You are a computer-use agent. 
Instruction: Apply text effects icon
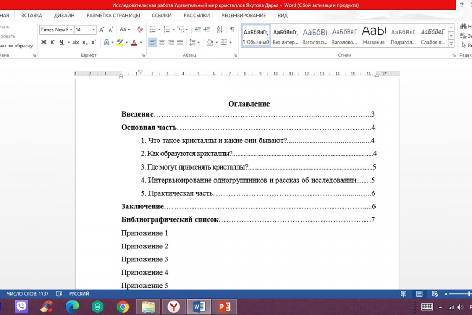(106, 42)
